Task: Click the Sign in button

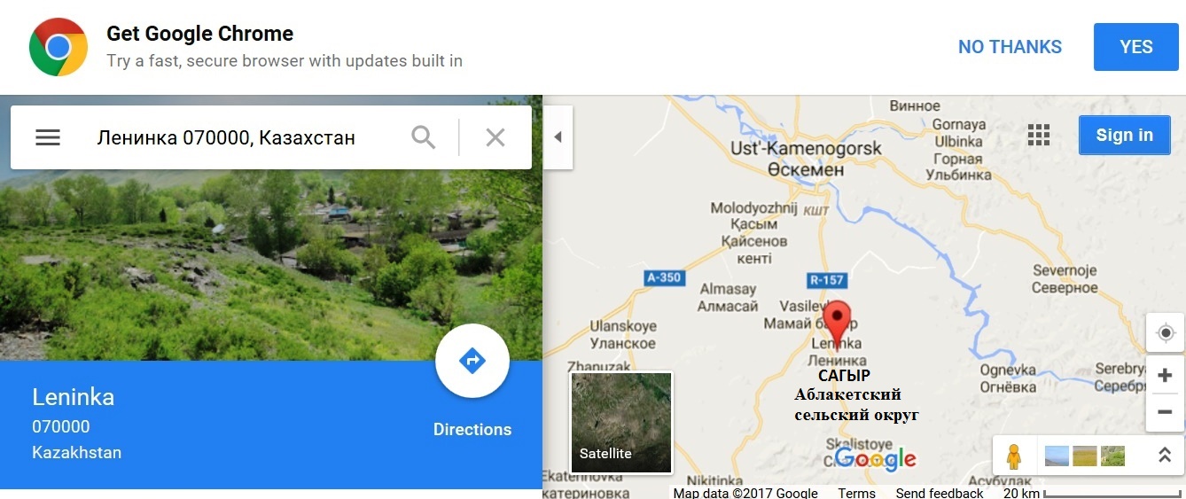Action: click(x=1124, y=135)
